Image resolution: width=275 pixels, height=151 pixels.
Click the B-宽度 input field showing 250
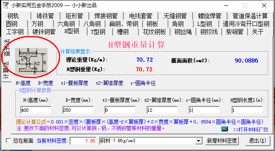coord(78,110)
